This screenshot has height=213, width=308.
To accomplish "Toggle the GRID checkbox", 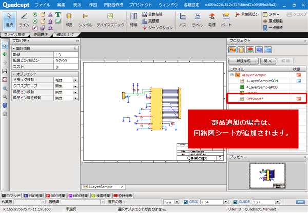I will [186, 202].
